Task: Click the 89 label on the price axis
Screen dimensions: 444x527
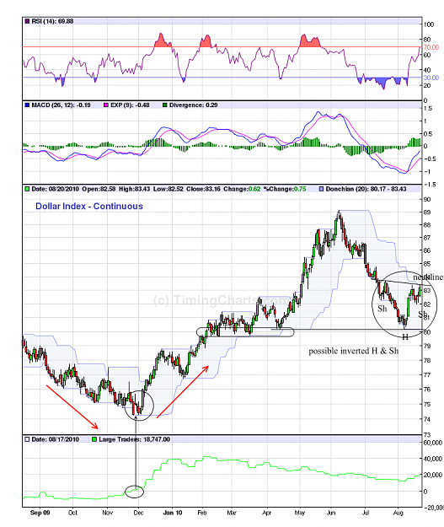Action: (427, 212)
